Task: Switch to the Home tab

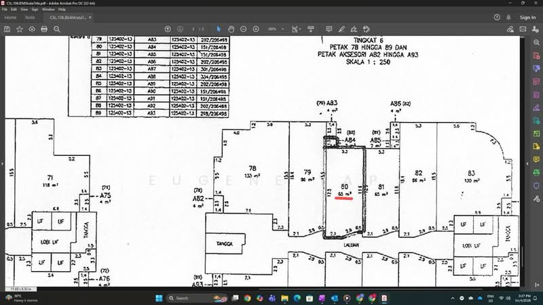Action: 10,18
